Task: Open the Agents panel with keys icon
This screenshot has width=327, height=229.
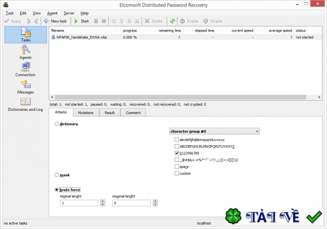Action: point(26,52)
